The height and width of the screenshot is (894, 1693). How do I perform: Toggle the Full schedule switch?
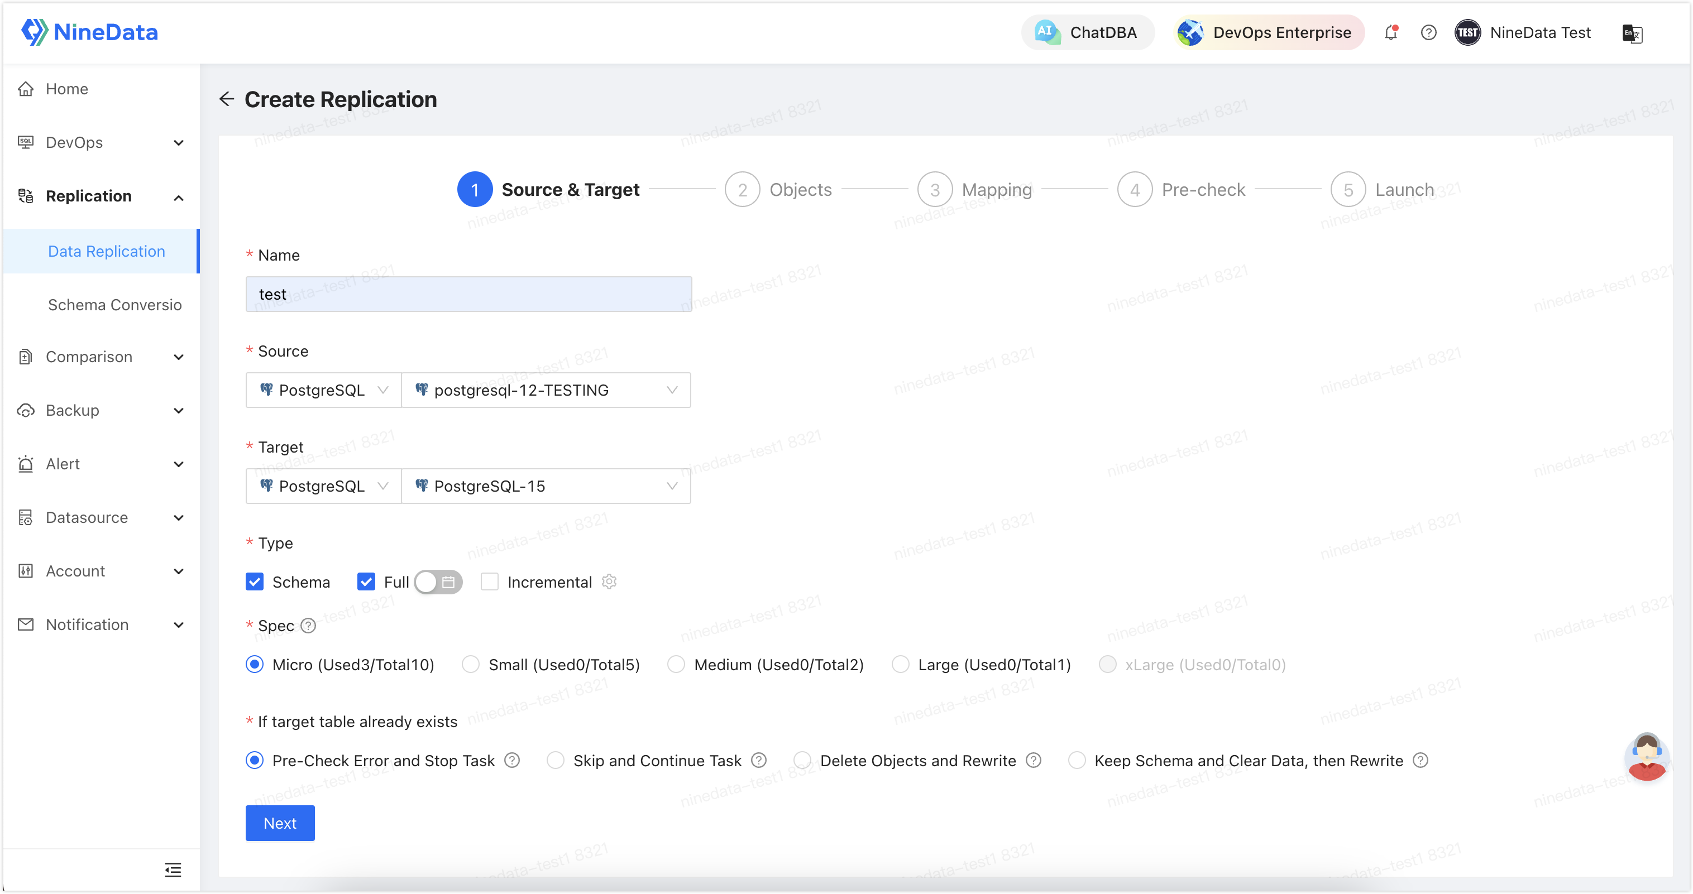click(438, 582)
